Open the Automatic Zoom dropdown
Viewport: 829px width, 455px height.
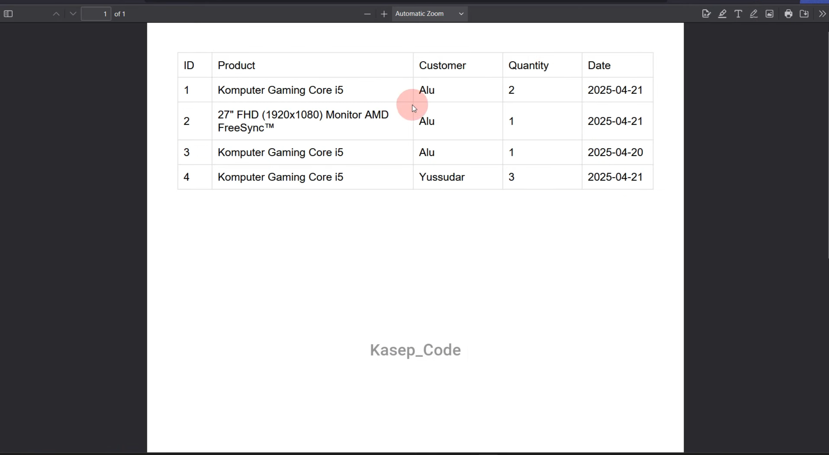pos(429,14)
